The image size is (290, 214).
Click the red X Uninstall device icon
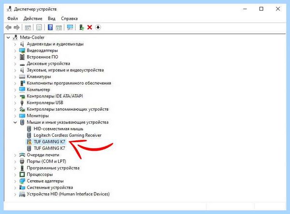(x=90, y=28)
